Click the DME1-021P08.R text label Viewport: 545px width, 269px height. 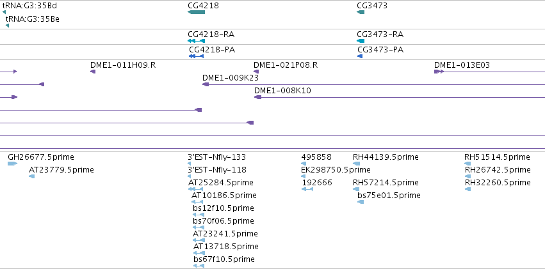click(286, 65)
